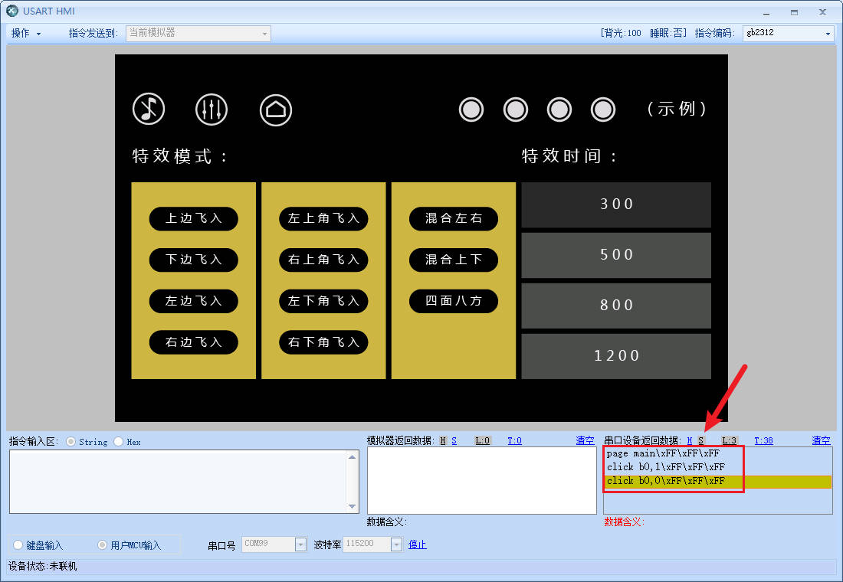This screenshot has height=582, width=843.
Task: Select the String input radio button
Action: [x=71, y=442]
